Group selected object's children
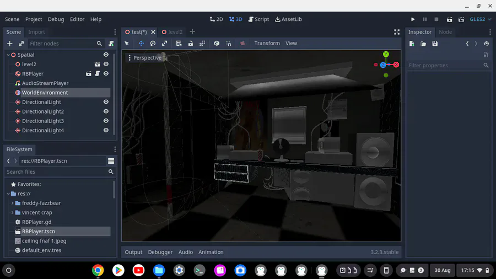 pyautogui.click(x=202, y=44)
